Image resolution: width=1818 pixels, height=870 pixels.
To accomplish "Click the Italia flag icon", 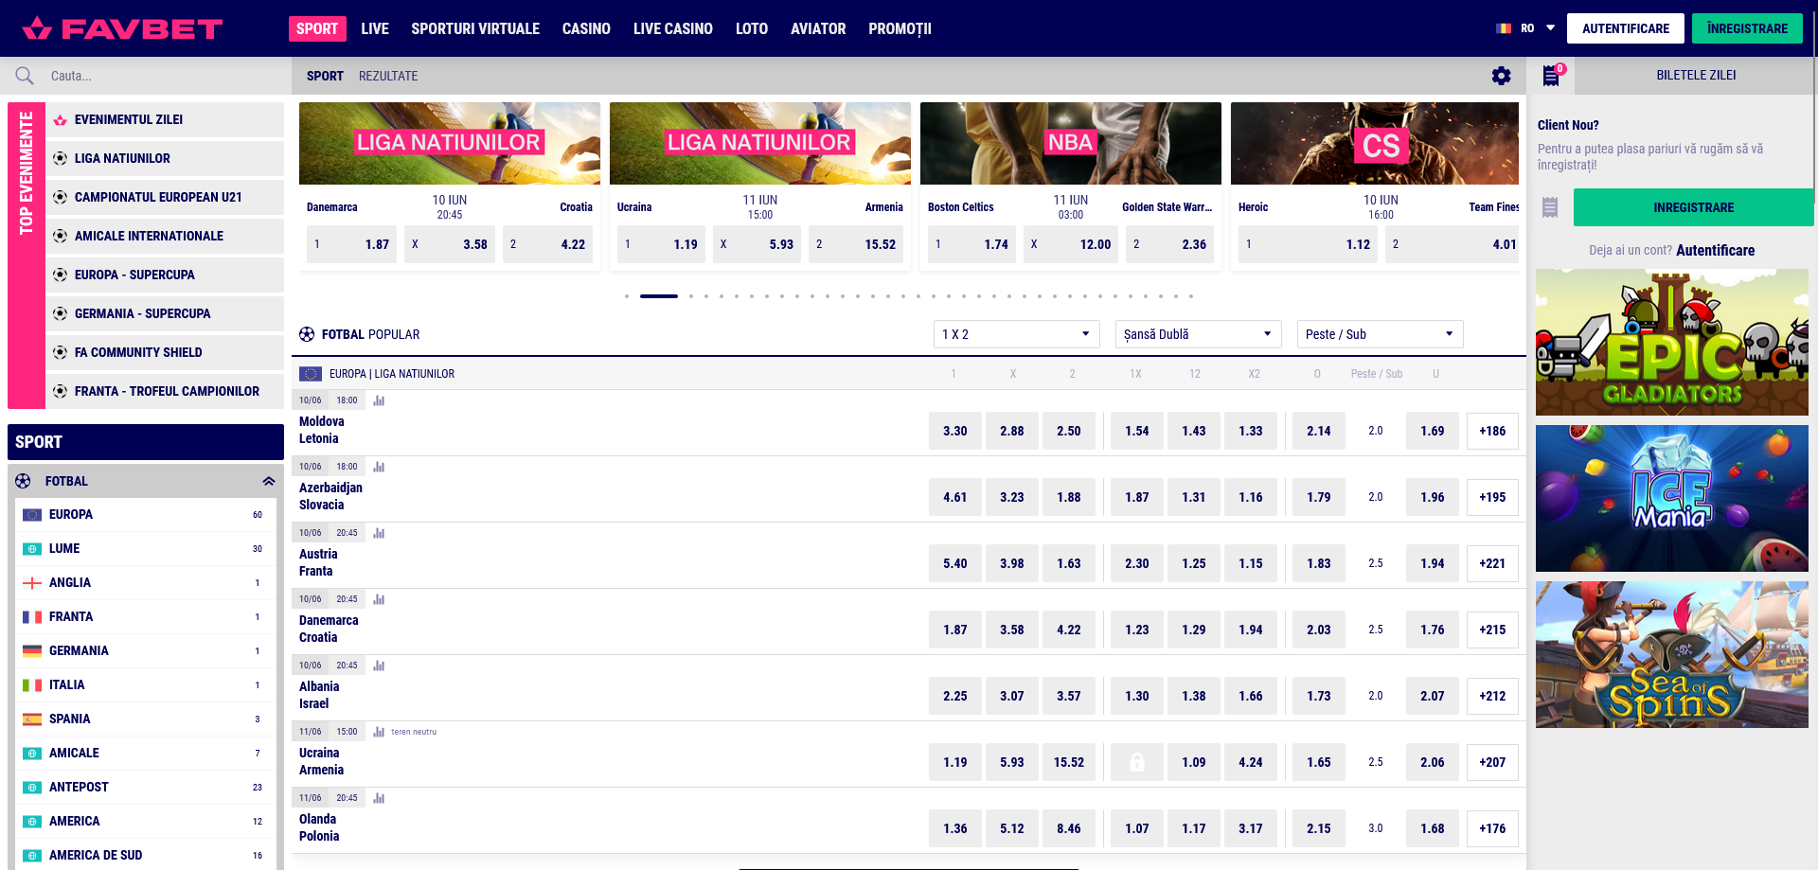I will 32,685.
